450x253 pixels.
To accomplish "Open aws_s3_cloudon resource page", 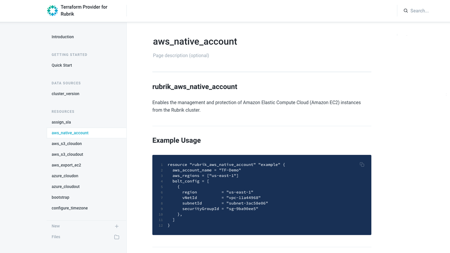I will 67,144.
